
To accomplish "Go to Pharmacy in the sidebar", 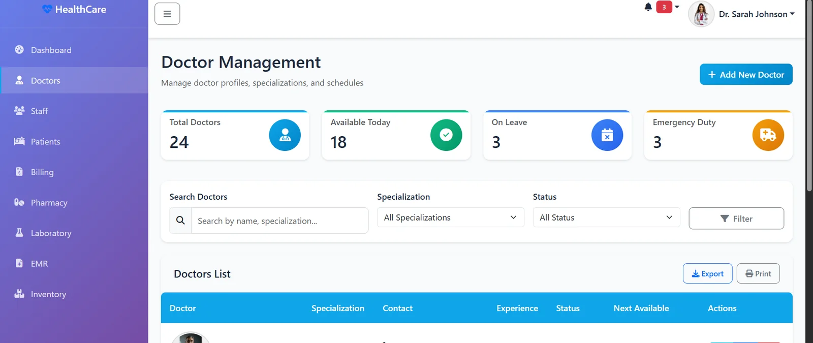I will [x=49, y=203].
